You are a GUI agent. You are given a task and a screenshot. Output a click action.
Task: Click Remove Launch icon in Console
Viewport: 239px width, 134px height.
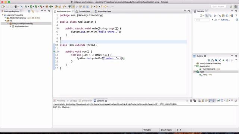[191, 101]
